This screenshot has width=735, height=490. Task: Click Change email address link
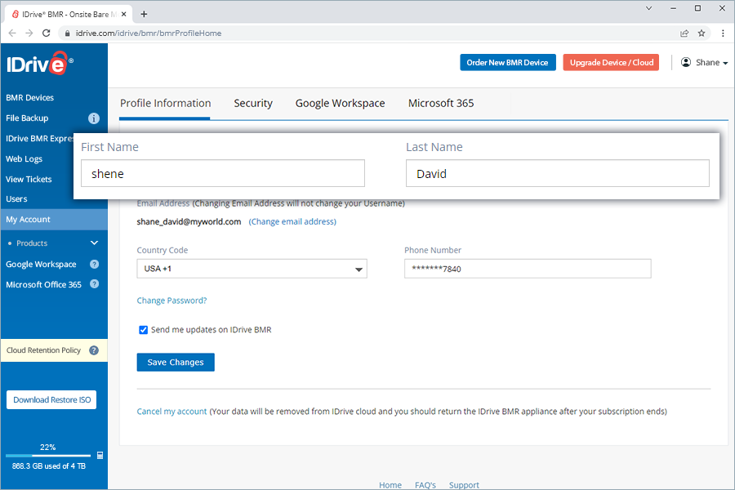(x=292, y=221)
